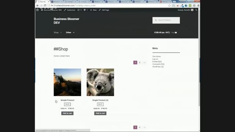Screen dimensions: 235x132
Task: Add Single Product (2) to cart
Action: 100,113
